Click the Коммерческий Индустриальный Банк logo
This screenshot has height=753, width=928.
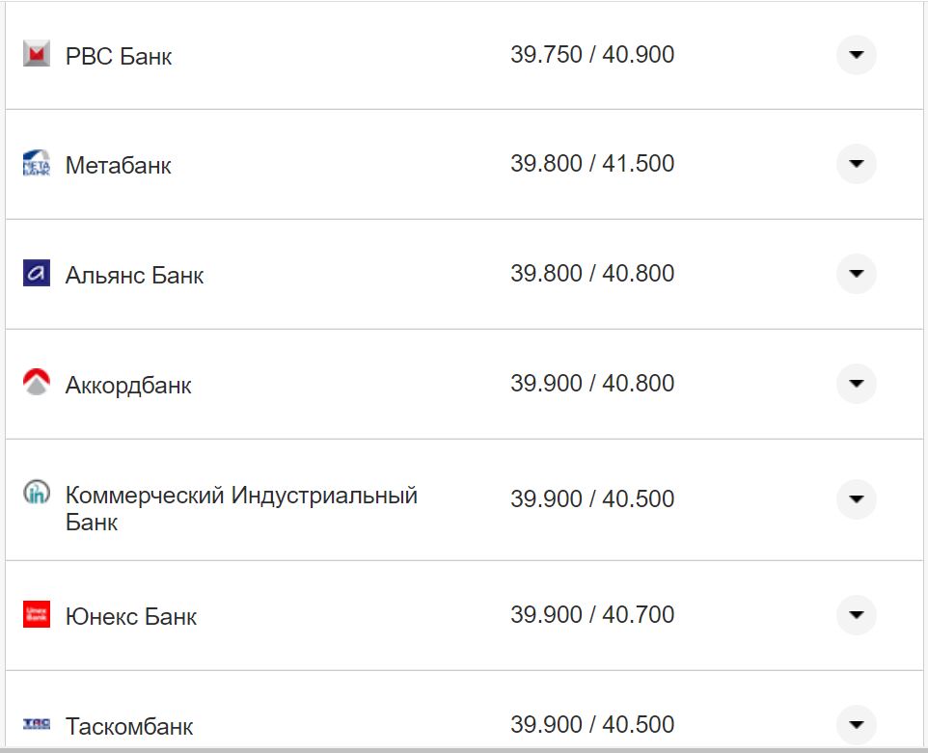coord(36,493)
